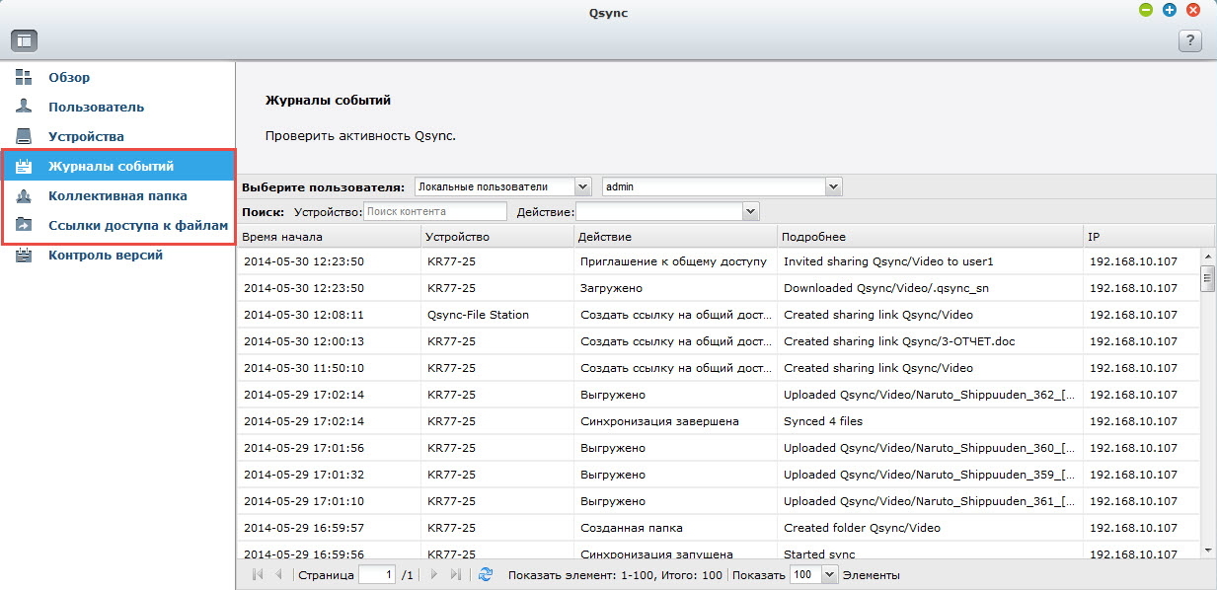
Task: Click the Uploaded Naruto_Shippuuden_360 detail cell
Action: click(x=929, y=448)
